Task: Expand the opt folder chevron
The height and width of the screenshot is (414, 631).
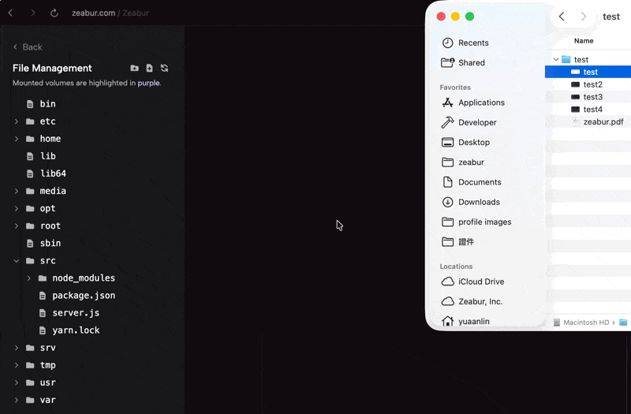Action: (17, 208)
